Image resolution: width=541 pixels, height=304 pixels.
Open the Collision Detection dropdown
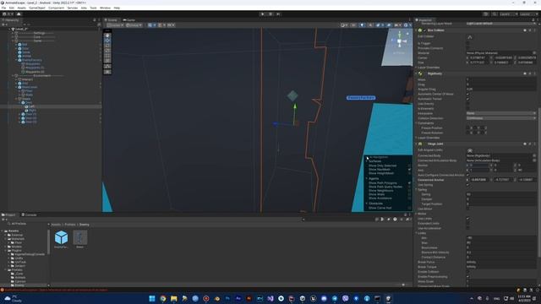coord(501,118)
